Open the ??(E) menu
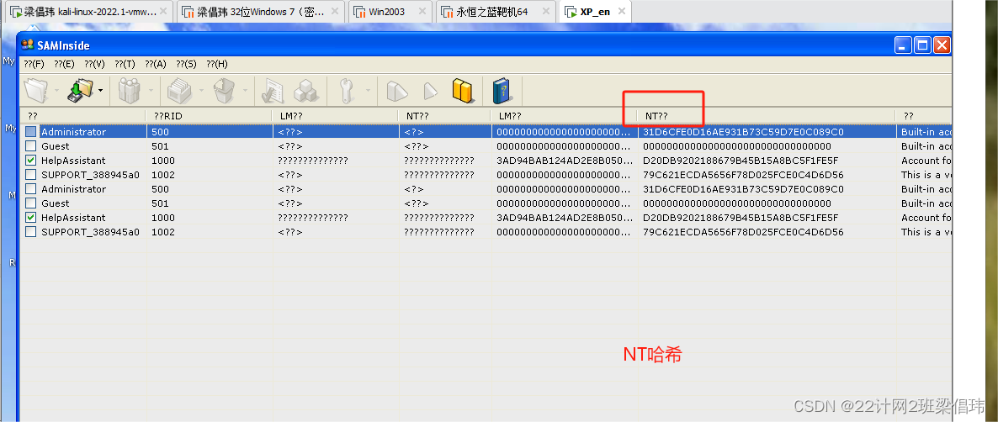 64,64
